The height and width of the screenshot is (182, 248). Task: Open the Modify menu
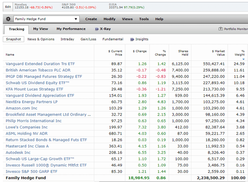(x=109, y=19)
